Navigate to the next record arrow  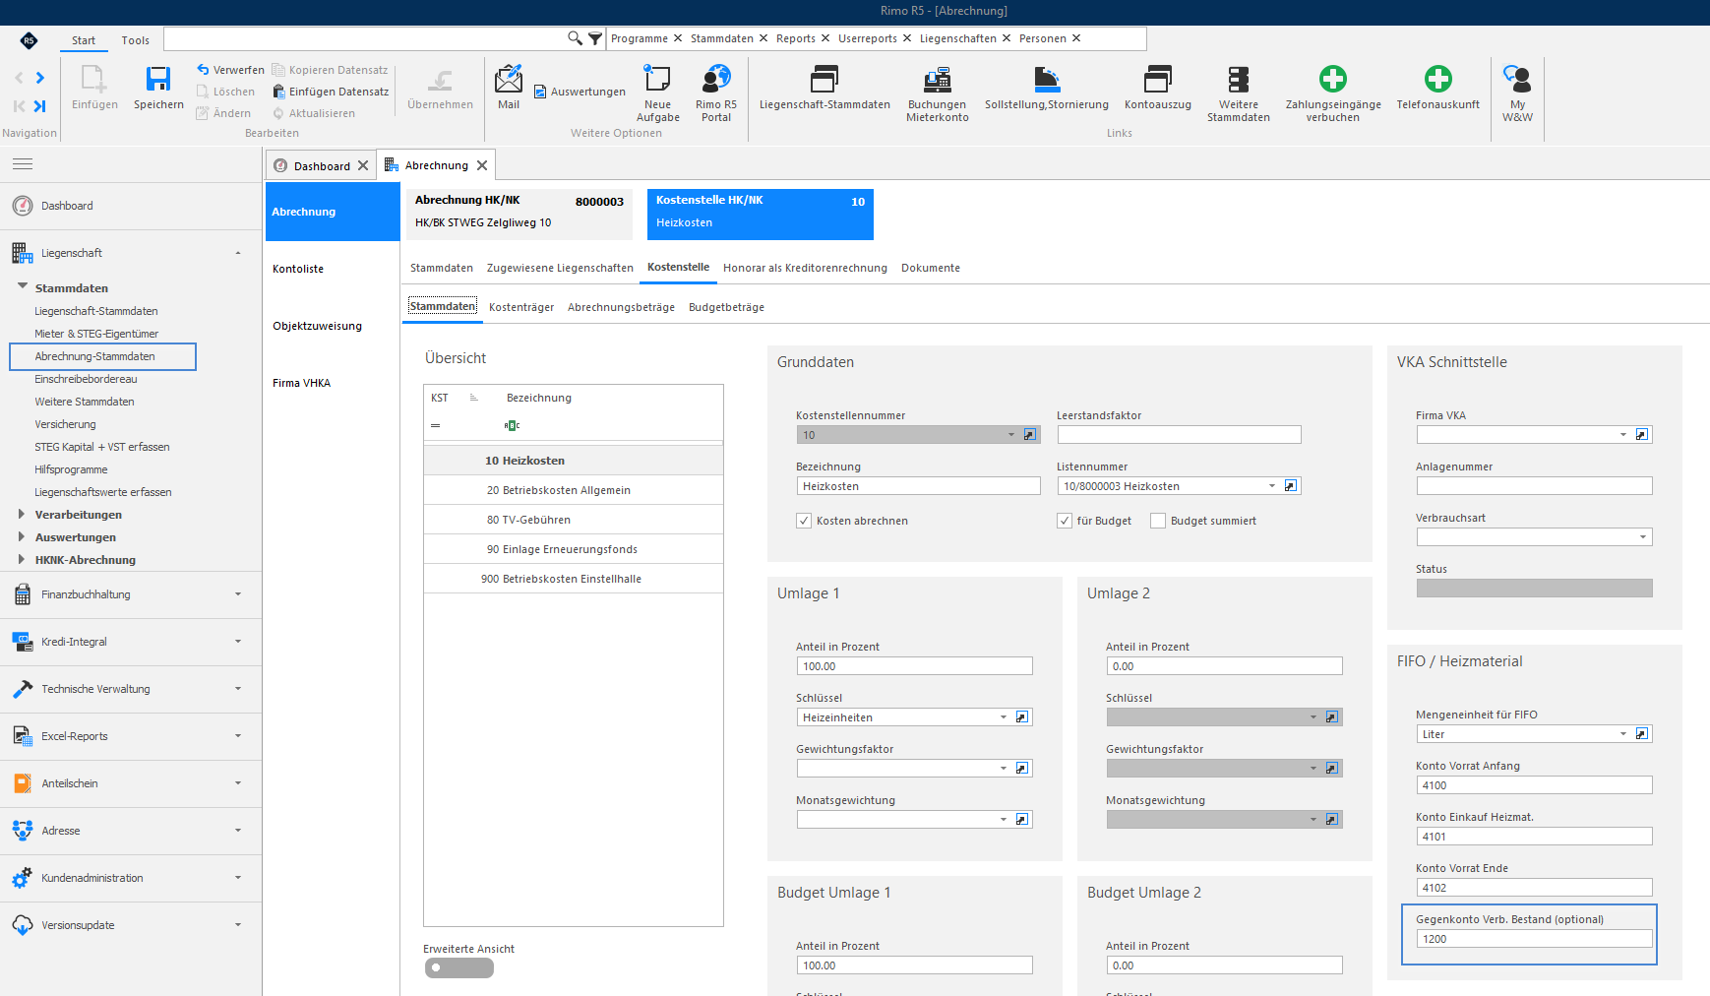(40, 78)
